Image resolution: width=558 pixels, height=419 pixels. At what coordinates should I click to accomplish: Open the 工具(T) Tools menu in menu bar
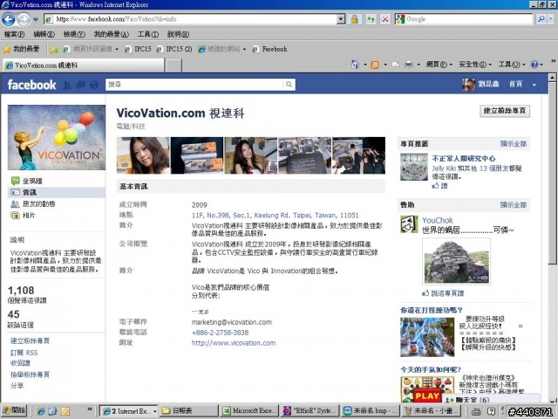pyautogui.click(x=148, y=35)
